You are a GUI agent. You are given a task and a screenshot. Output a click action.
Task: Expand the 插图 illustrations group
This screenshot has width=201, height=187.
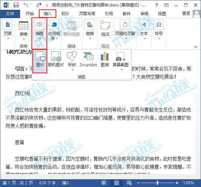[39, 33]
